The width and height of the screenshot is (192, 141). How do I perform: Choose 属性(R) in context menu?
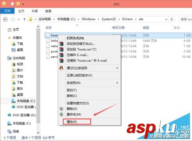pos(77,122)
